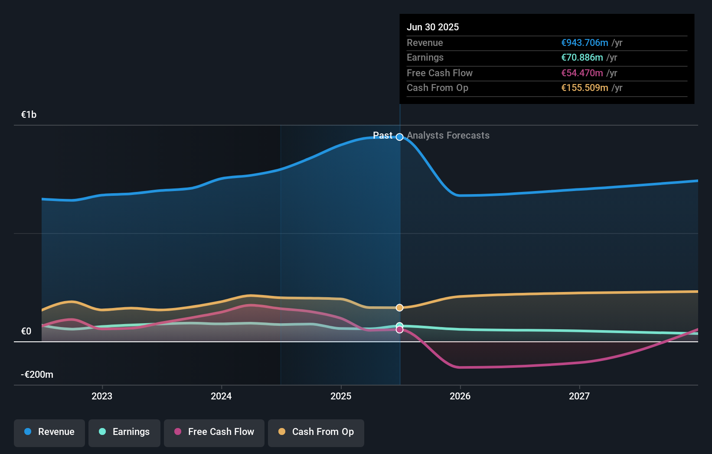Click the orange Cash From Op legend dot

click(x=281, y=432)
